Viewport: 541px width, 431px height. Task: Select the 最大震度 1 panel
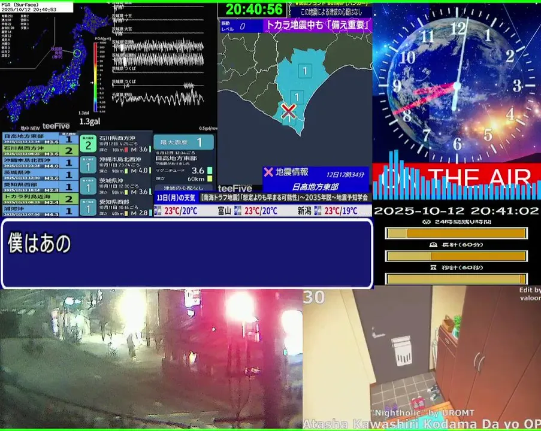point(183,142)
